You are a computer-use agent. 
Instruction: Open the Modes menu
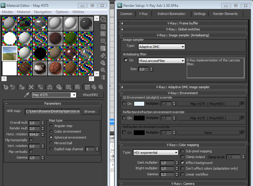coord(7,12)
